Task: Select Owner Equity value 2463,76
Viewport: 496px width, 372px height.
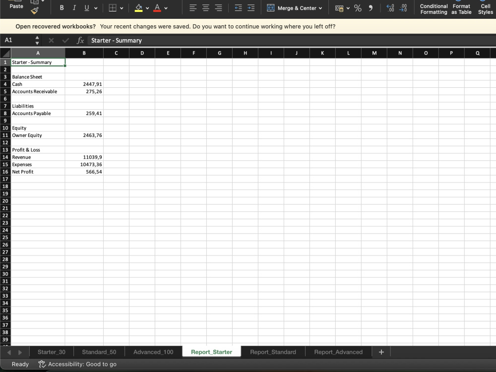Action: pyautogui.click(x=84, y=135)
